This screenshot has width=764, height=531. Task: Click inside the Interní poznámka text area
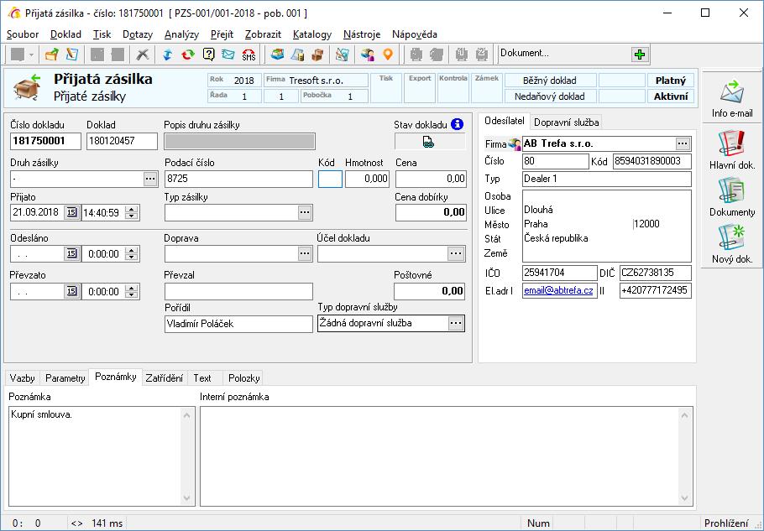(439, 456)
